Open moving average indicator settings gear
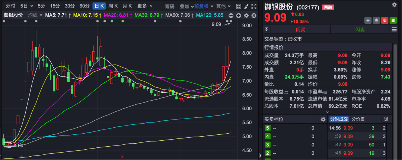Image resolution: width=402 pixels, height=160 pixels. 246,15
